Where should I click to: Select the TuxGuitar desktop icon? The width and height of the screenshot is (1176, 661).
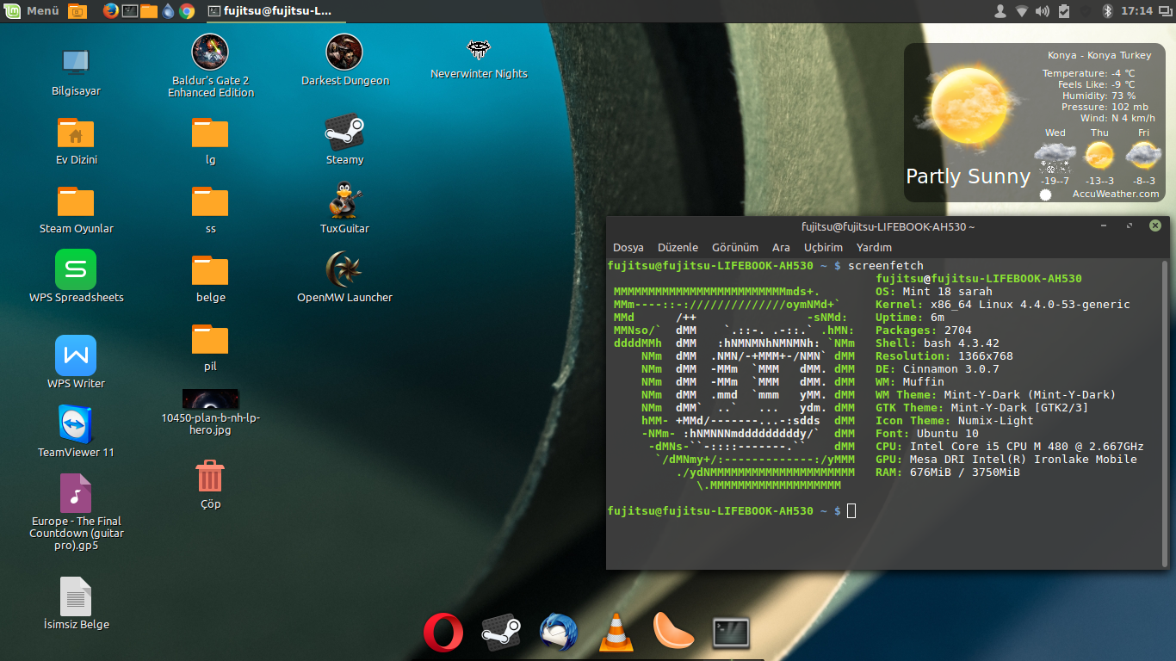click(344, 201)
